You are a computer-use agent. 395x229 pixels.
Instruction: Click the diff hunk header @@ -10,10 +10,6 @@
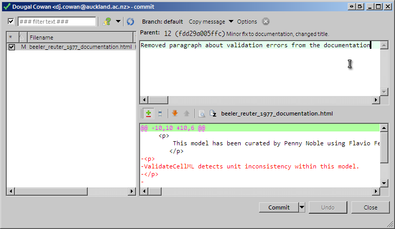(x=173, y=128)
